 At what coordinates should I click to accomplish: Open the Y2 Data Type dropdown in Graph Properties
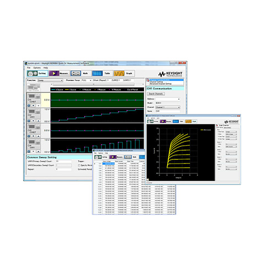point(231,139)
